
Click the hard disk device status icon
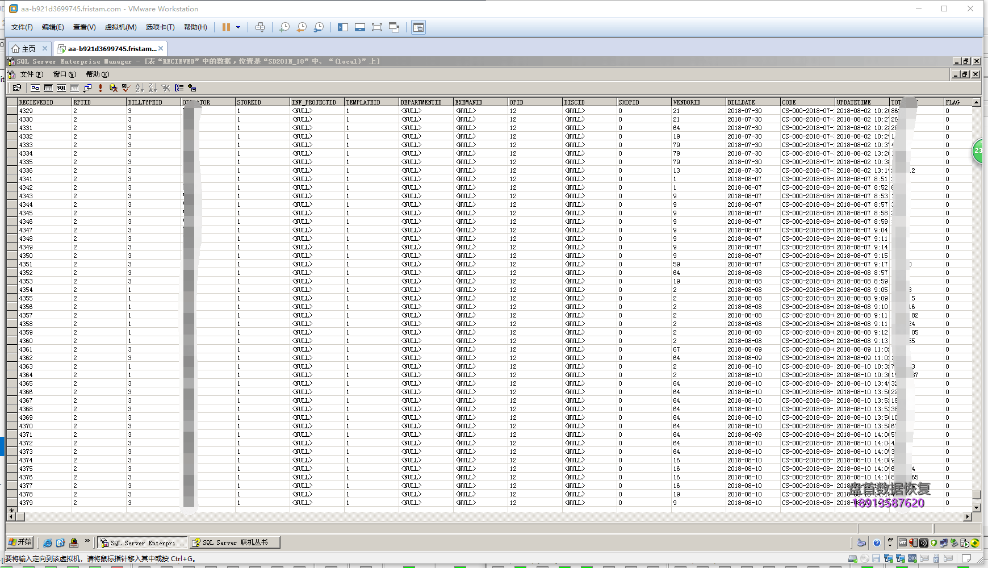(x=852, y=559)
